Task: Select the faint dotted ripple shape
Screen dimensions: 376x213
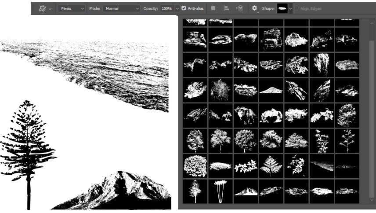Action: point(347,166)
